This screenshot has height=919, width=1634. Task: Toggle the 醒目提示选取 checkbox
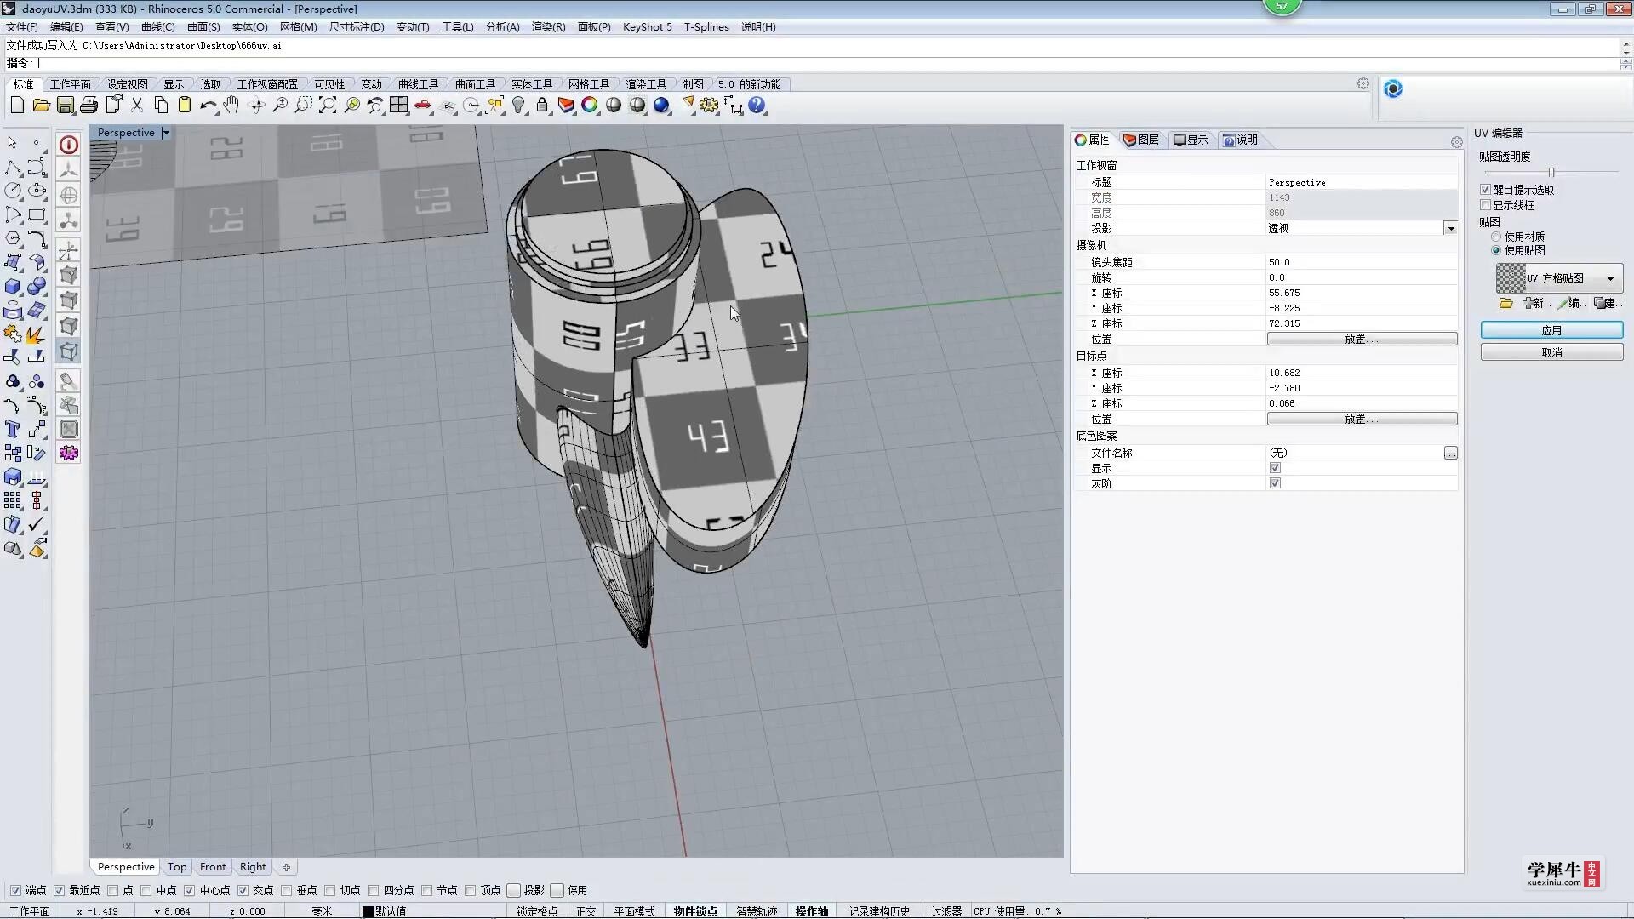(x=1485, y=190)
